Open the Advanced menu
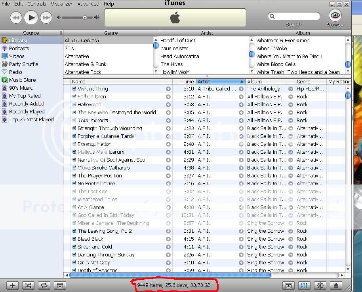 pos(88,4)
